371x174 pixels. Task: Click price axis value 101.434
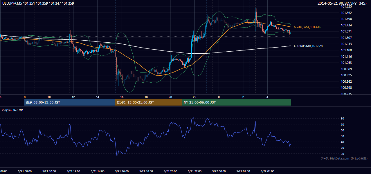pyautogui.click(x=346, y=25)
